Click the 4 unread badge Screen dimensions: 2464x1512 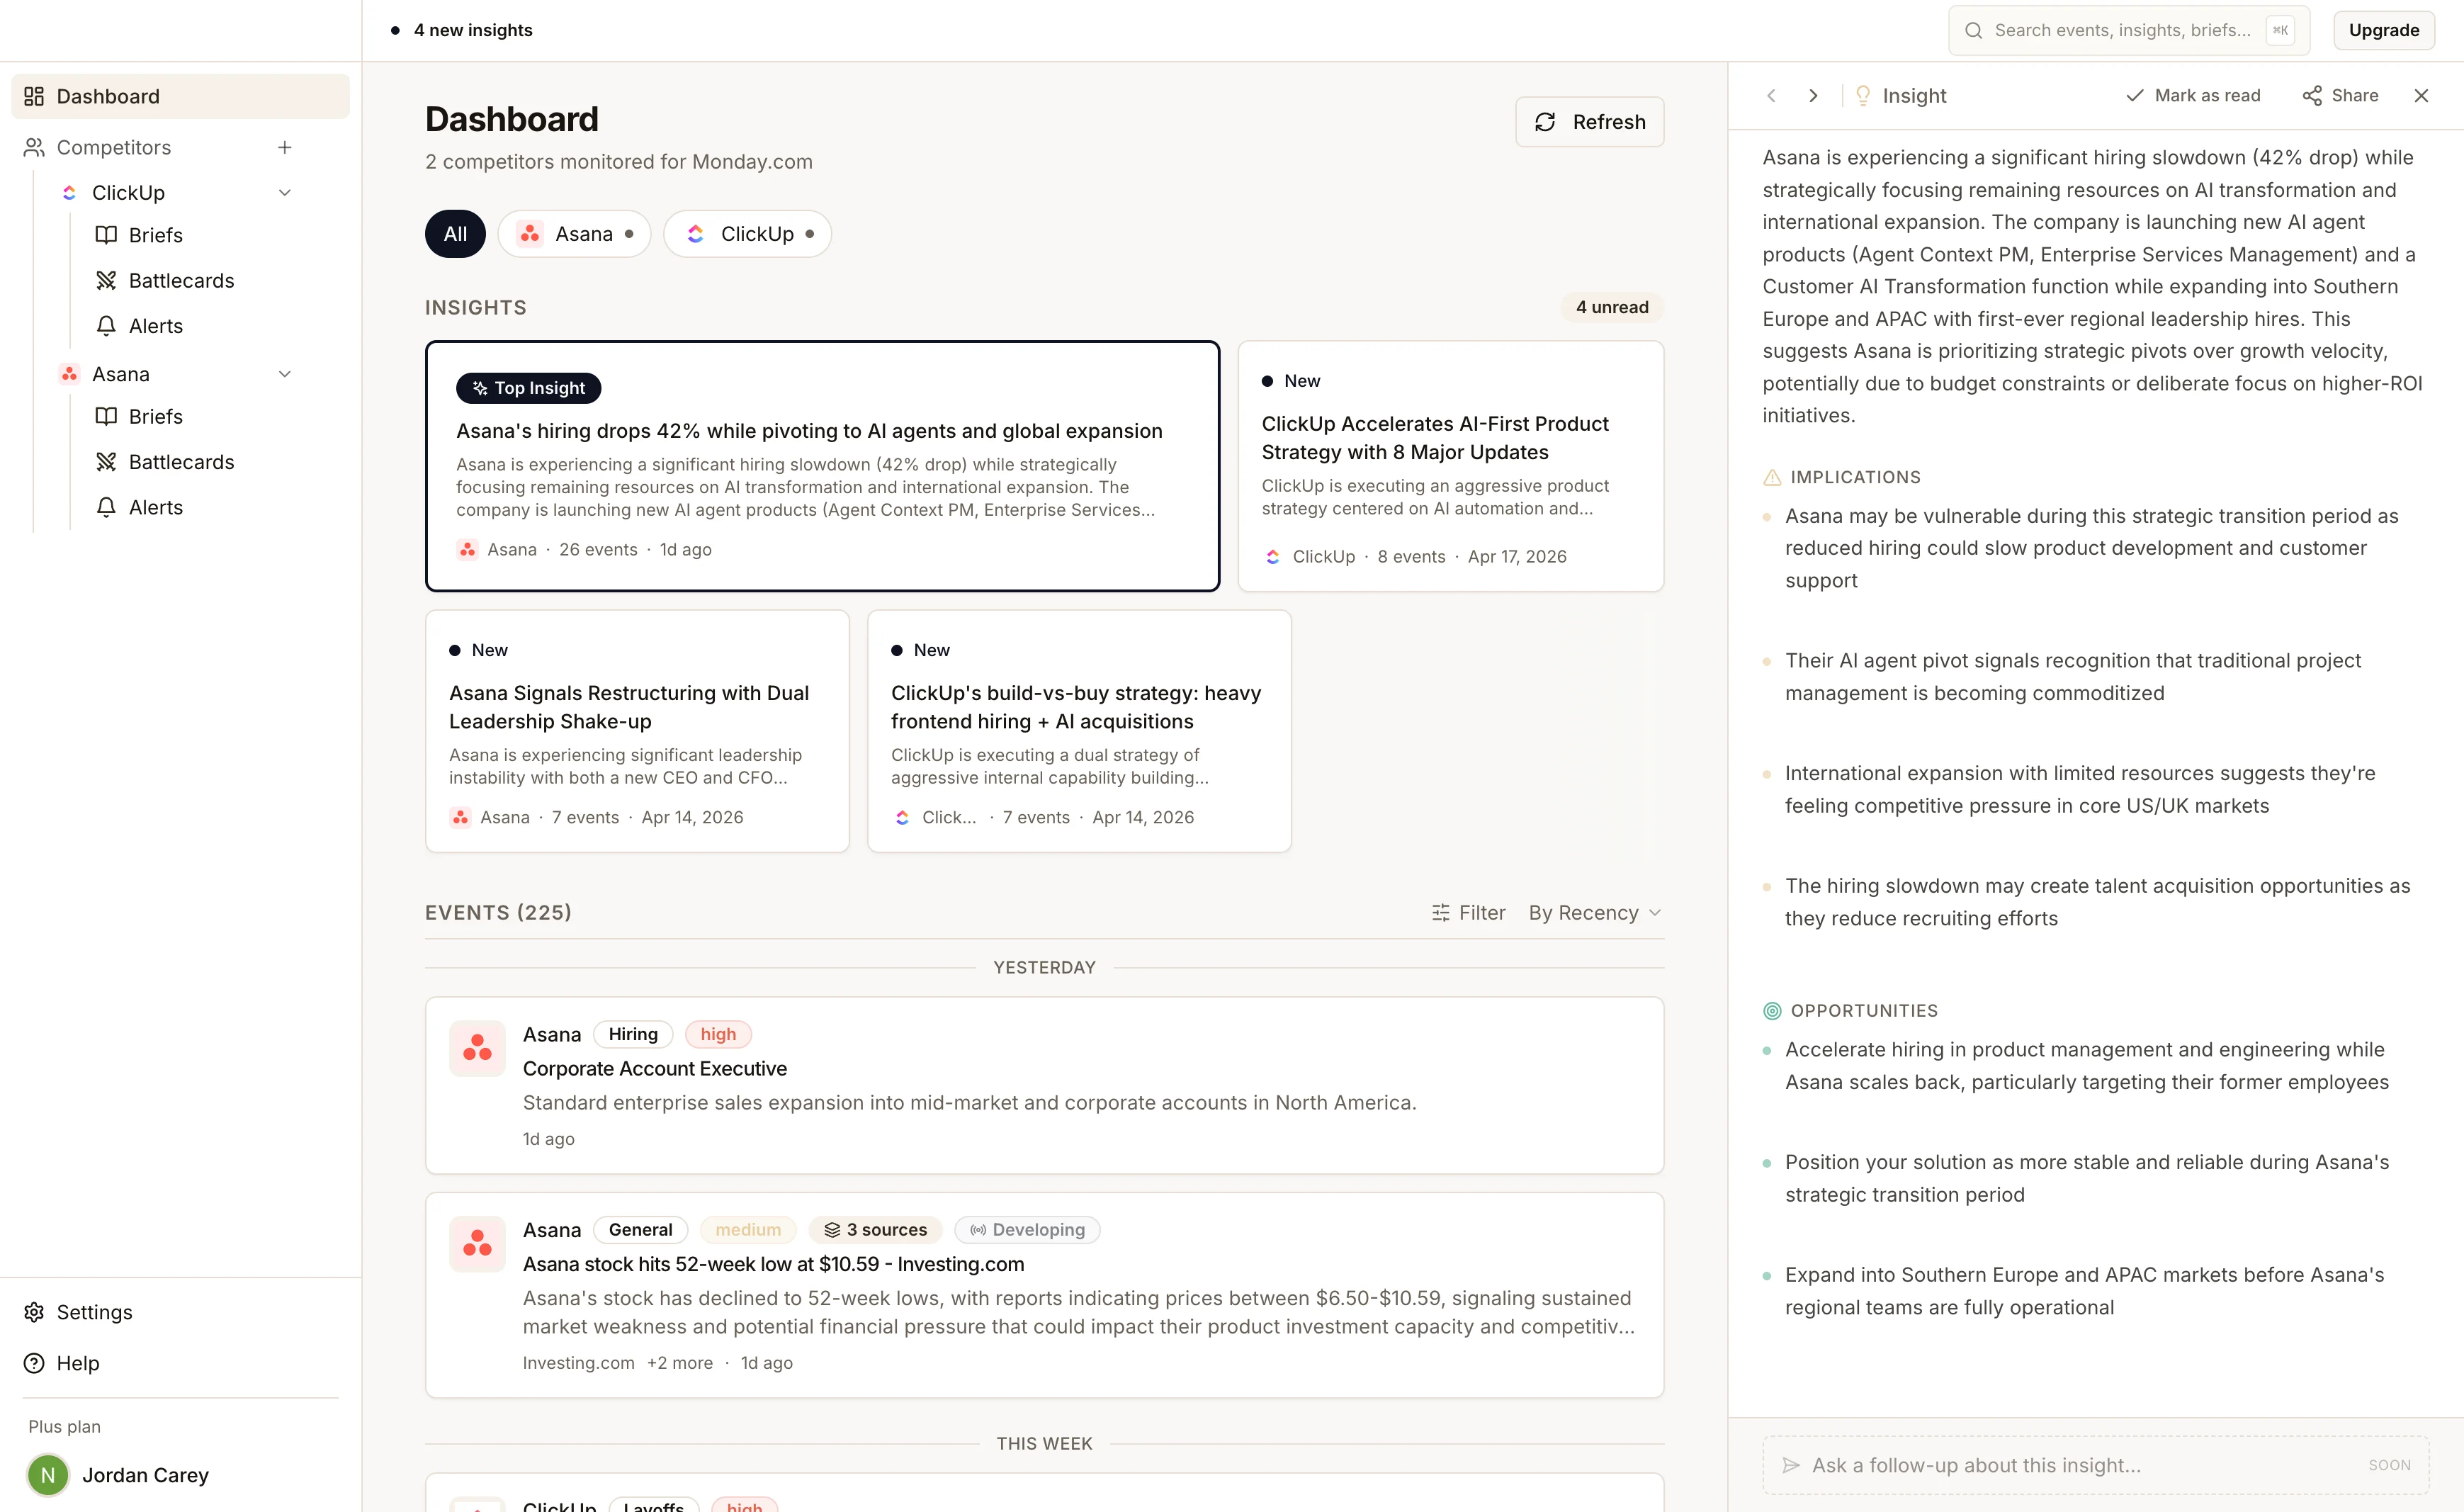pyautogui.click(x=1612, y=307)
